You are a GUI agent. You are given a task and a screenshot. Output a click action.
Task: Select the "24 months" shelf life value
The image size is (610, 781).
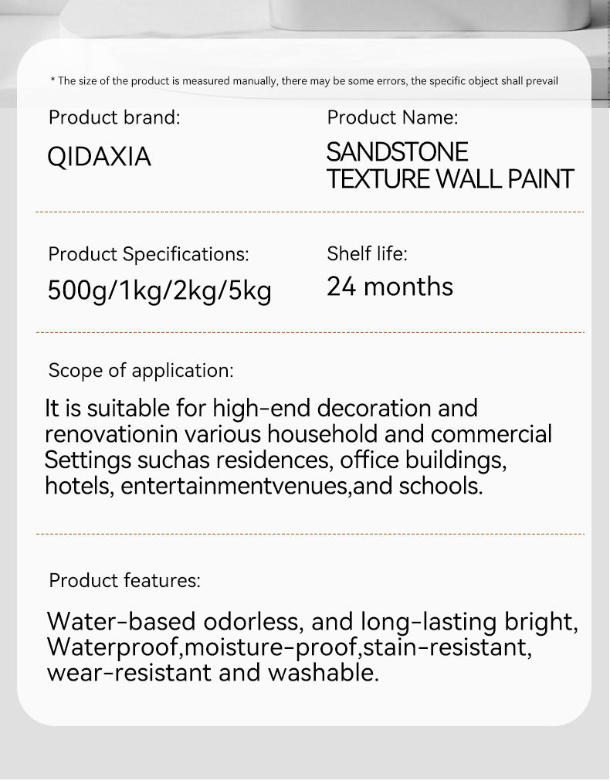tap(390, 287)
